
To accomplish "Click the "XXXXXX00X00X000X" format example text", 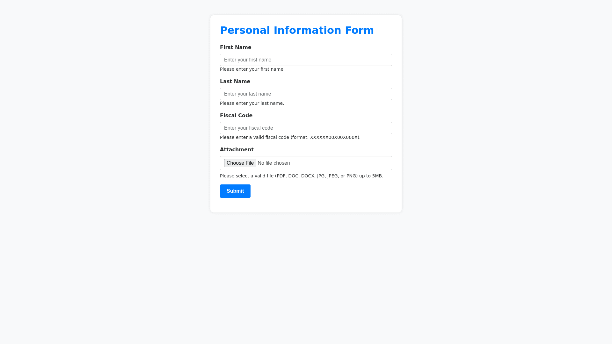I will [334, 138].
